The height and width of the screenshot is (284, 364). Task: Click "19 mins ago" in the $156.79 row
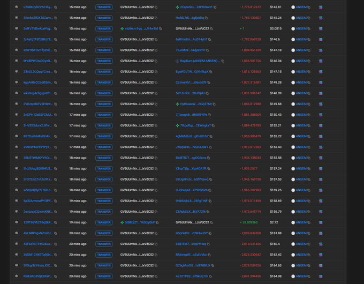[78, 212]
